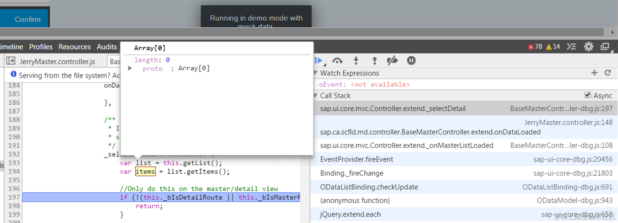Viewport: 618px width, 223px height.
Task: Open the Resources panel tab
Action: pyautogui.click(x=74, y=47)
